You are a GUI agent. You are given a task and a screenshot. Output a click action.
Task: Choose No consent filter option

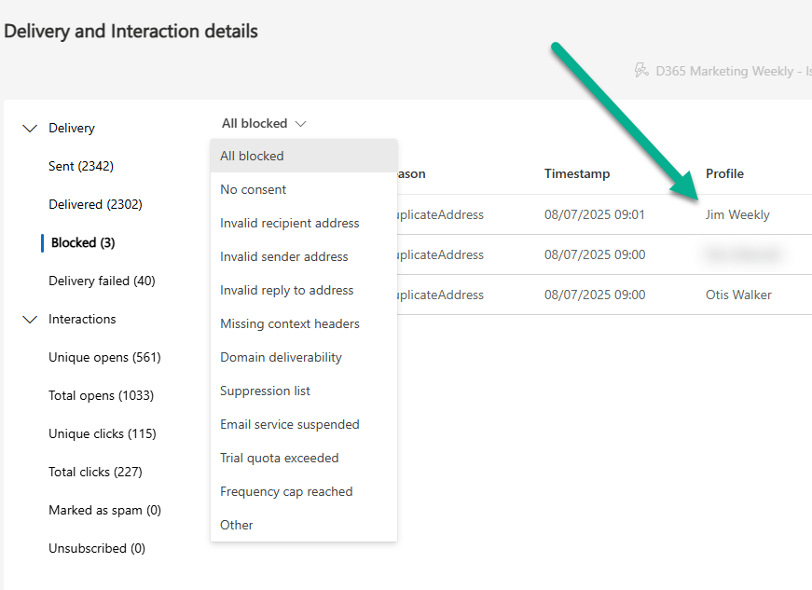(x=254, y=189)
